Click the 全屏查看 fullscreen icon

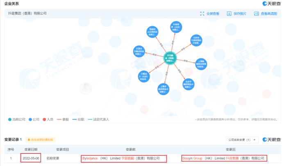coord(202,14)
